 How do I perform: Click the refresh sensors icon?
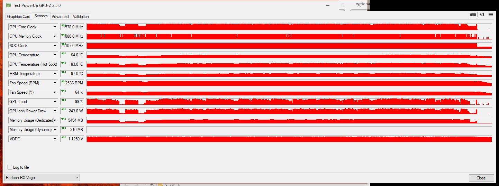(482, 15)
